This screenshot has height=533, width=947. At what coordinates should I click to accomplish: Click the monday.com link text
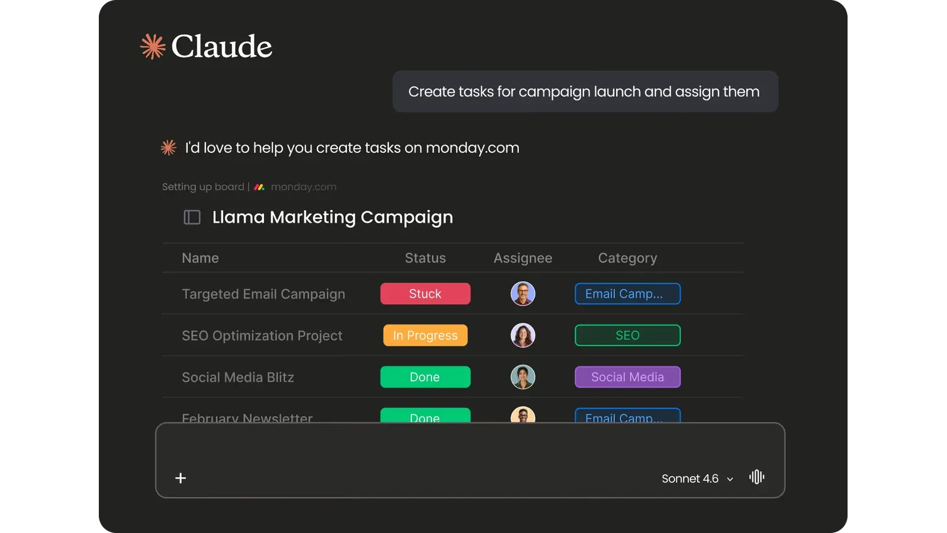click(x=304, y=187)
